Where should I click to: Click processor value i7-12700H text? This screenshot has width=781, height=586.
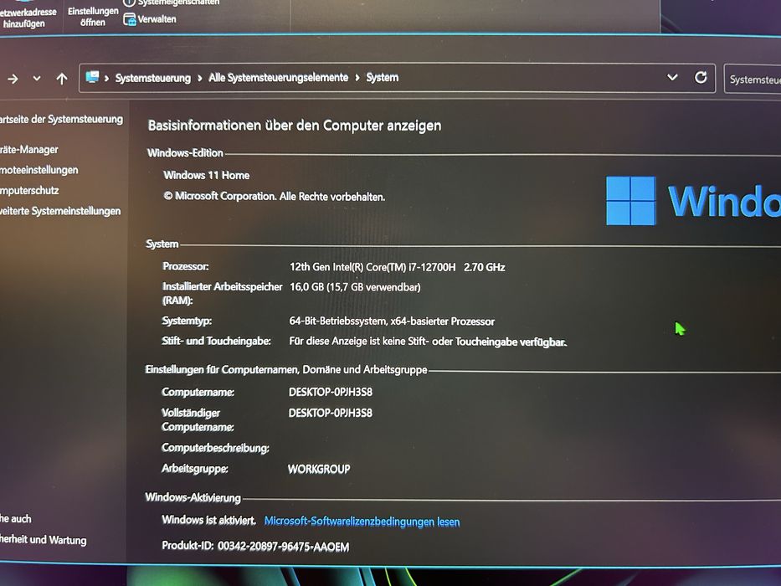[398, 267]
